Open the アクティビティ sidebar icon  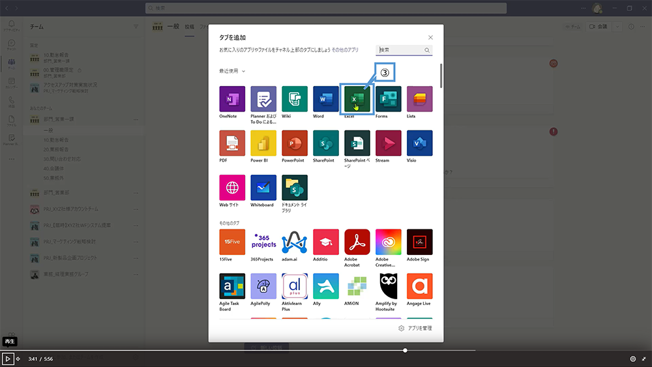pos(11,26)
